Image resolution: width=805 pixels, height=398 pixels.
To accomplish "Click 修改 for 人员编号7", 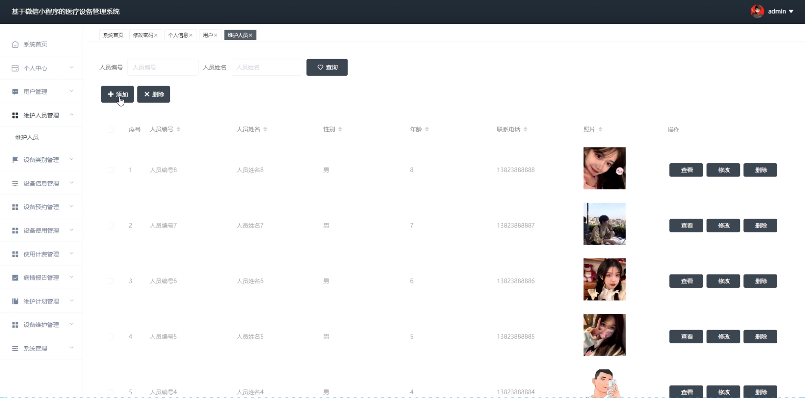I will click(723, 225).
